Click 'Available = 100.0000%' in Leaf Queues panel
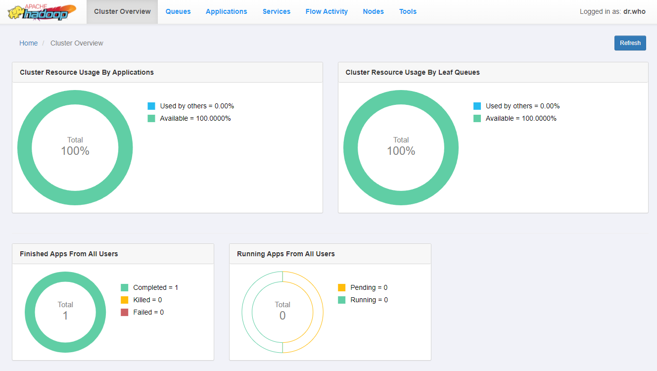 pos(521,118)
